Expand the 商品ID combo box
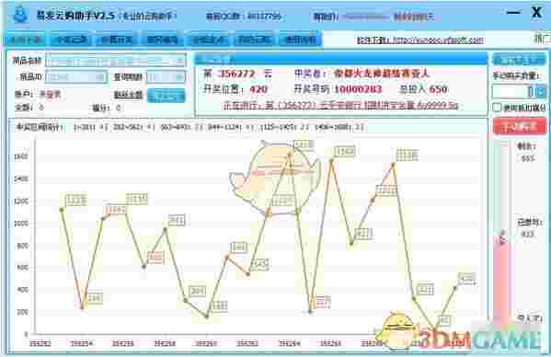Viewport: 551px width, 357px height. coord(101,77)
